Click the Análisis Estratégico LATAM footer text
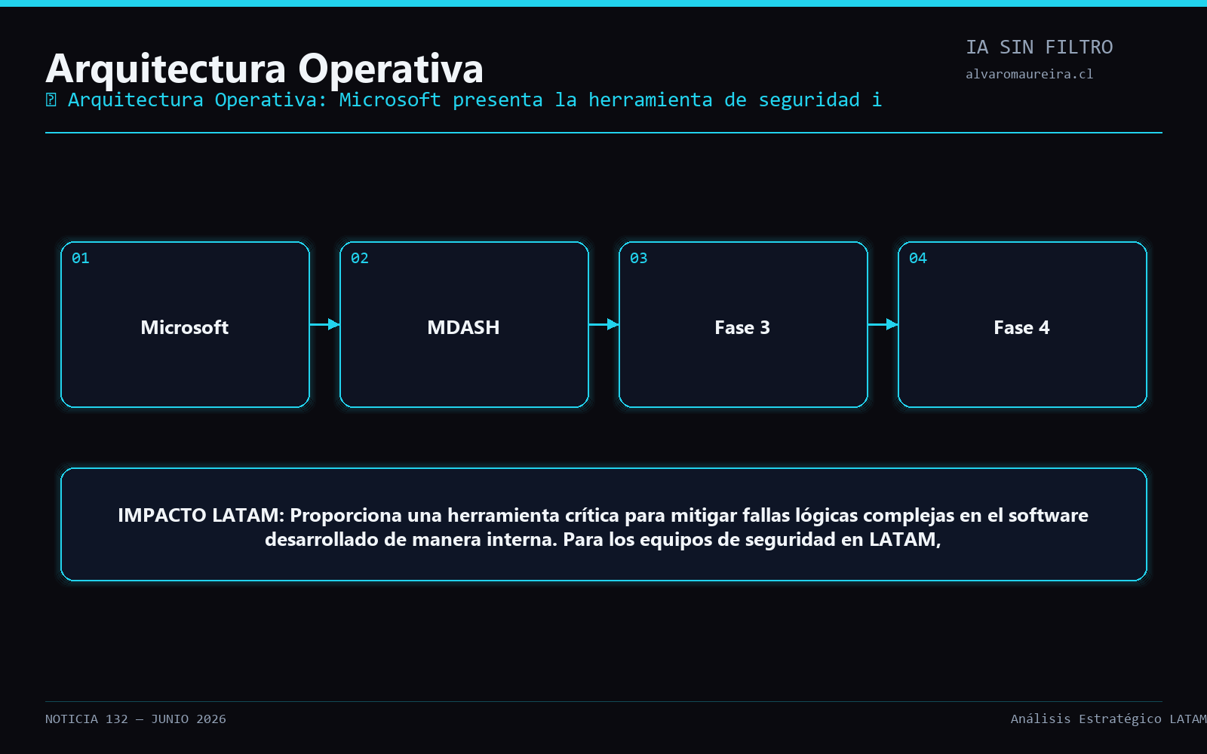Viewport: 1207px width, 754px height. tap(1108, 719)
